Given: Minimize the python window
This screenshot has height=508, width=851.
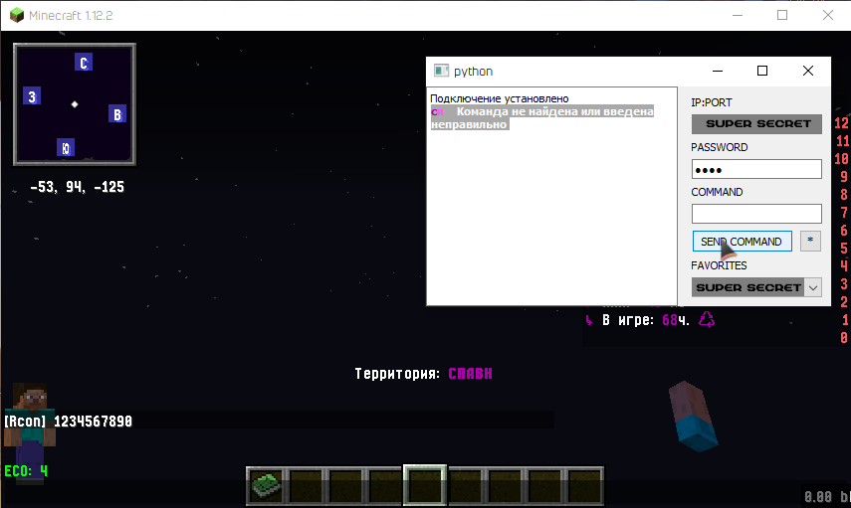Looking at the screenshot, I should (x=718, y=71).
